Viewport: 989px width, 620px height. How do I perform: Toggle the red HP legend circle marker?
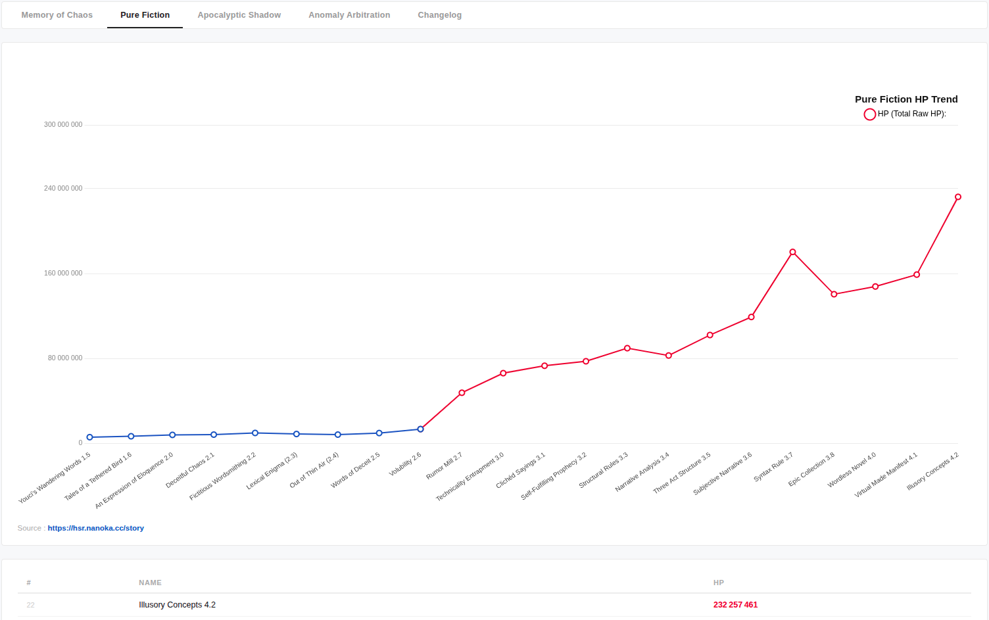869,114
